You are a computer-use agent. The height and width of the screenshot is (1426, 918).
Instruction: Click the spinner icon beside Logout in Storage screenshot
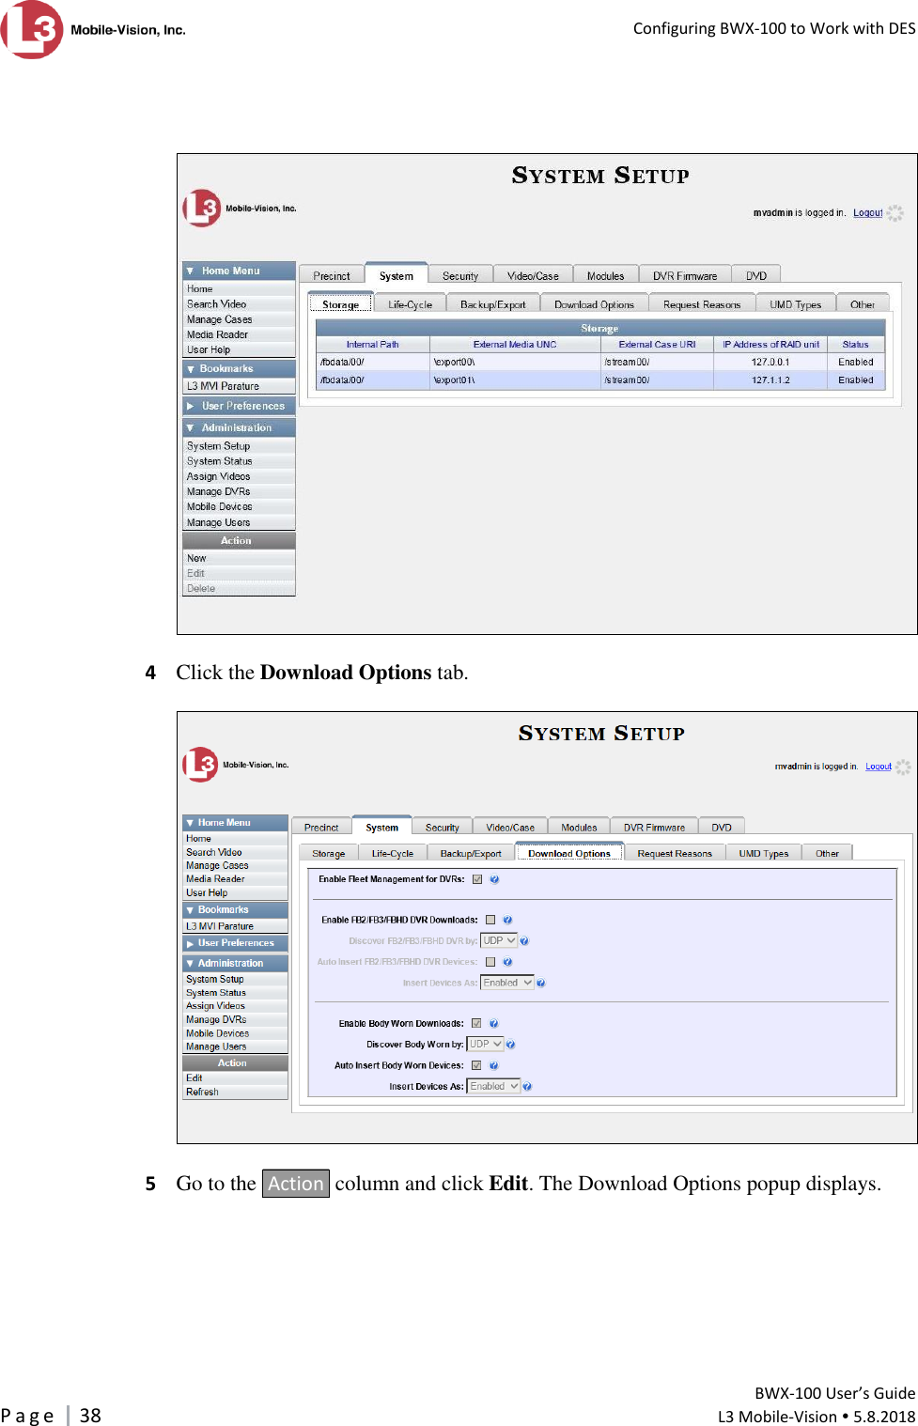(895, 213)
